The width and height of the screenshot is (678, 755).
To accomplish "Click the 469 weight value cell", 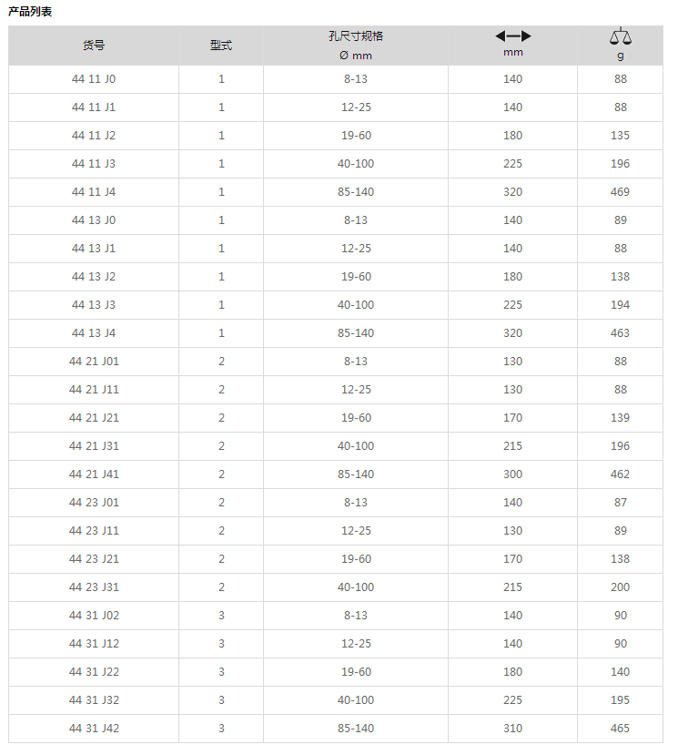I will [x=621, y=191].
